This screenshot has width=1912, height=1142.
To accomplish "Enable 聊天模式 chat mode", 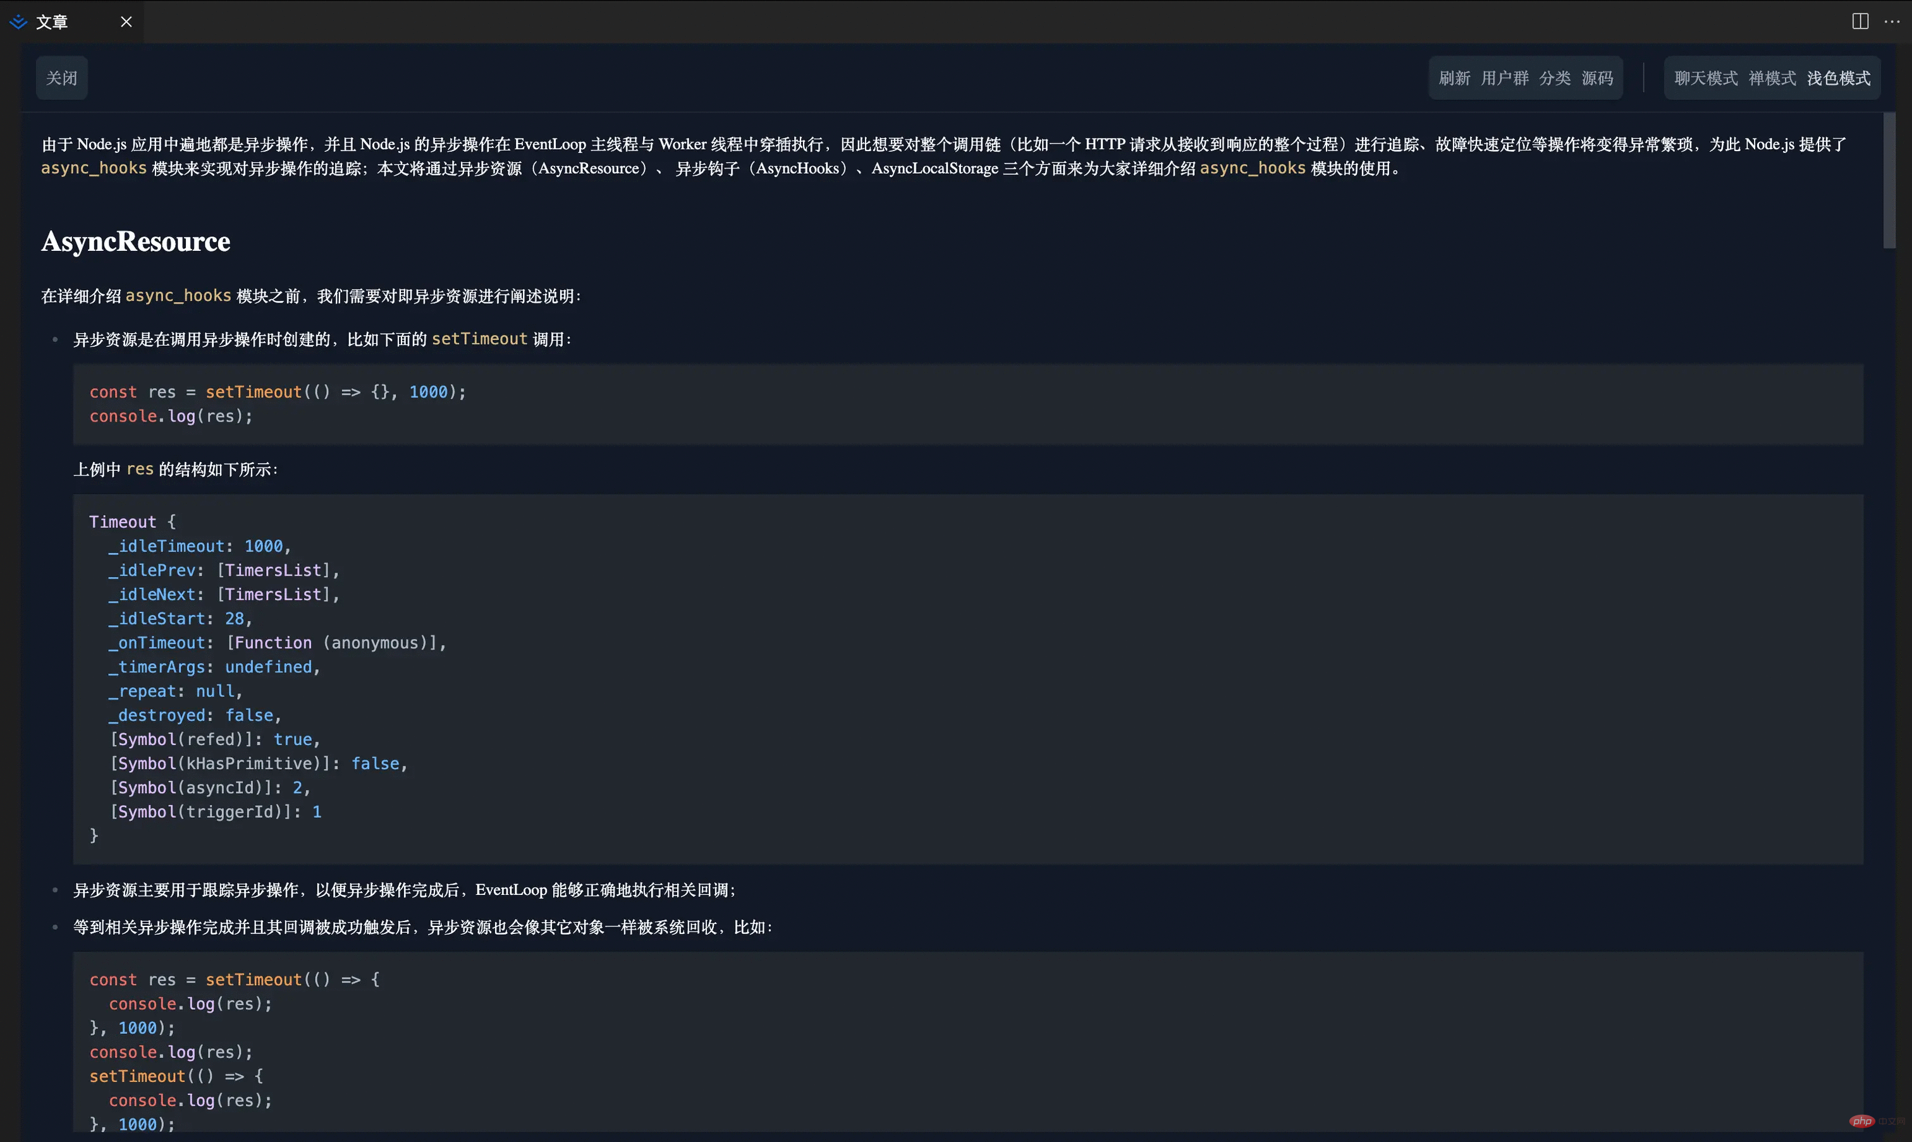I will [1706, 78].
